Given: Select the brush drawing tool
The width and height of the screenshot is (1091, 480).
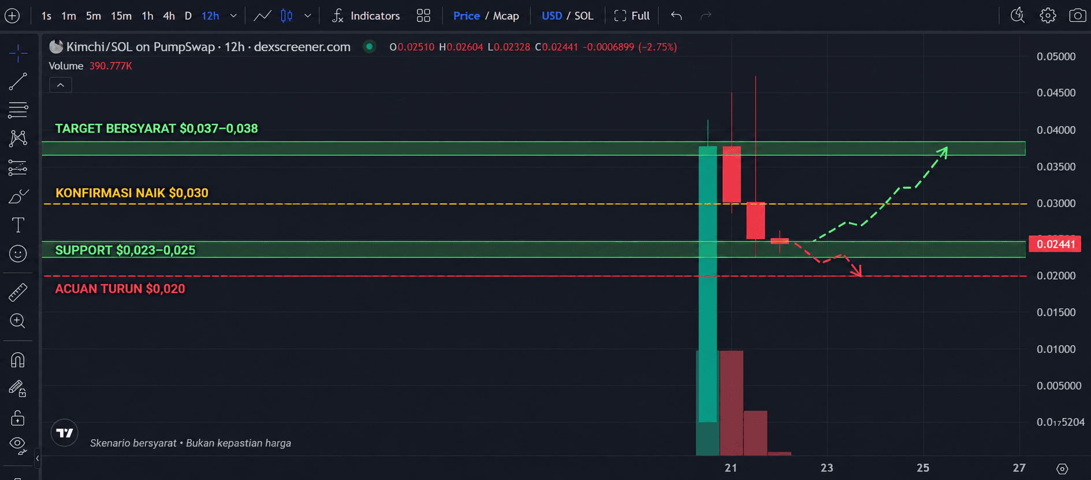Looking at the screenshot, I should click(x=18, y=197).
